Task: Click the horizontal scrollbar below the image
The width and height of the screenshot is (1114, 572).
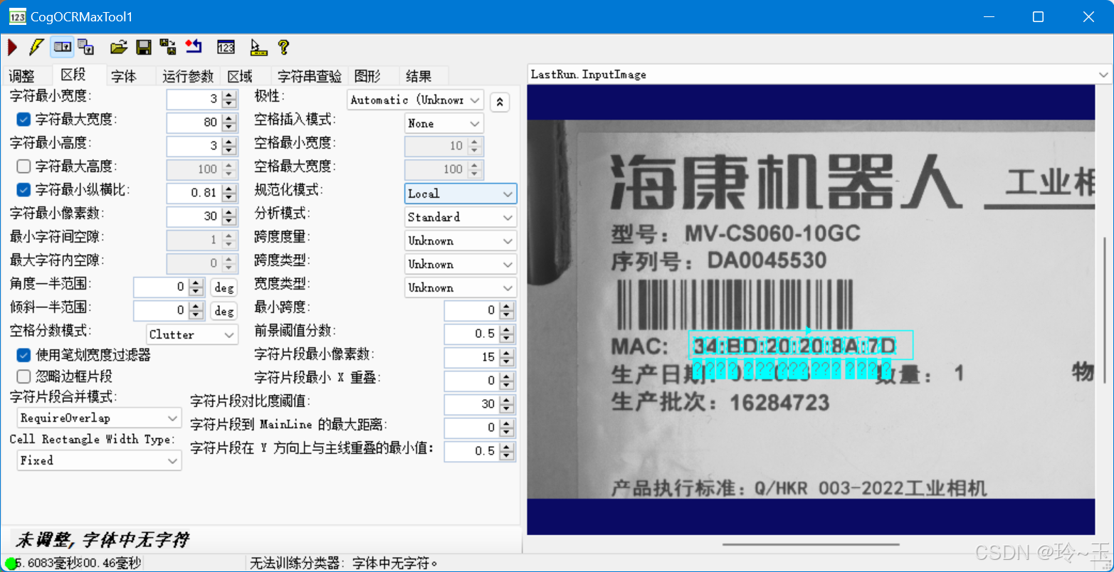Action: click(x=810, y=545)
